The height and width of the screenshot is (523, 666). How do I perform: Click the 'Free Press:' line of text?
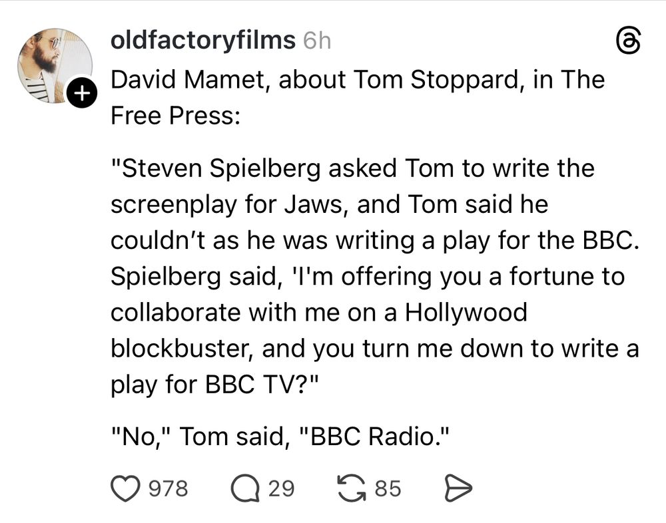(x=175, y=116)
